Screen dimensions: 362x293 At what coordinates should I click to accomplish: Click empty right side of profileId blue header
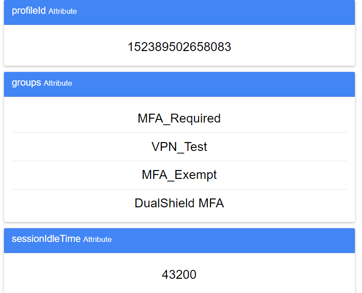266,12
